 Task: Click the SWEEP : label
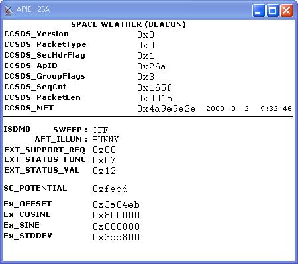[70, 130]
